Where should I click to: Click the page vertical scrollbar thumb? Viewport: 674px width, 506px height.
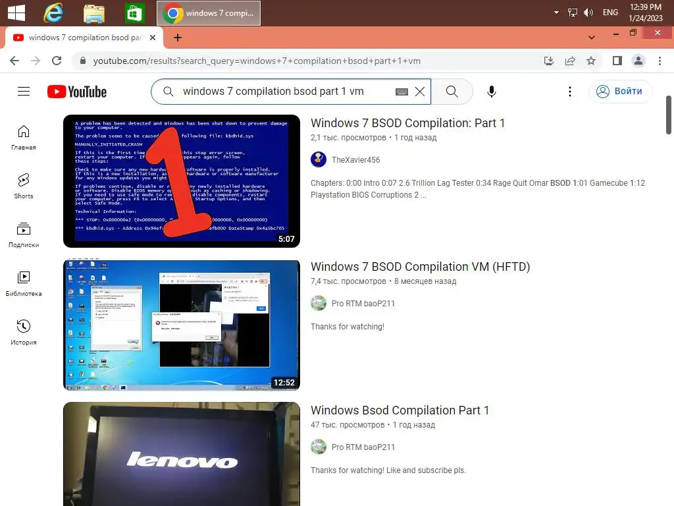point(669,115)
